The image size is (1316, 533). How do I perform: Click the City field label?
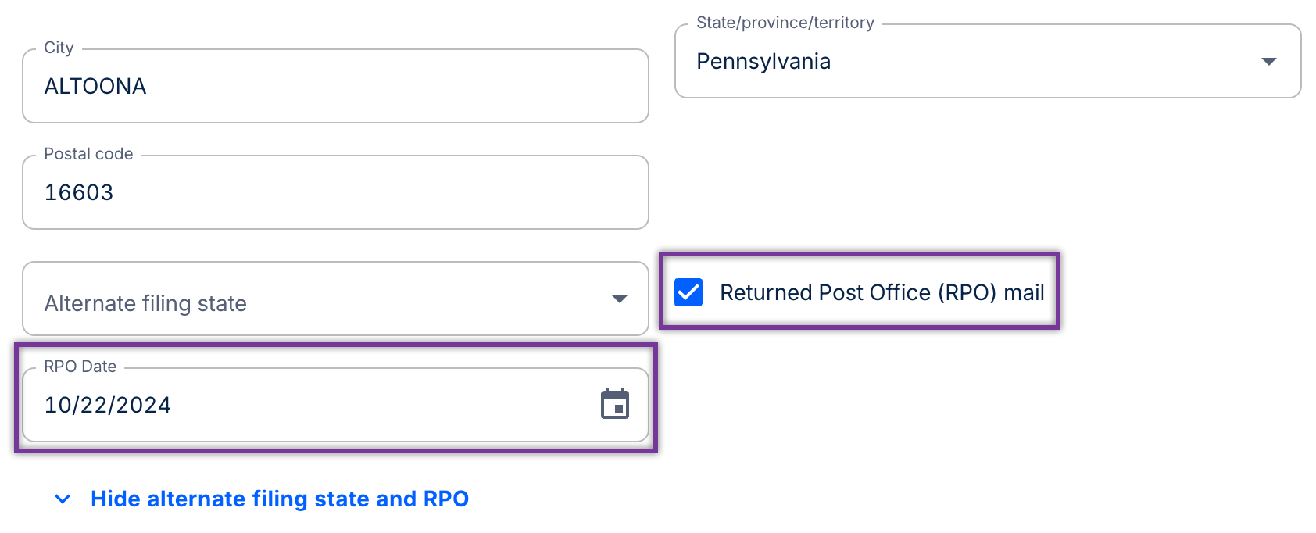coord(59,48)
